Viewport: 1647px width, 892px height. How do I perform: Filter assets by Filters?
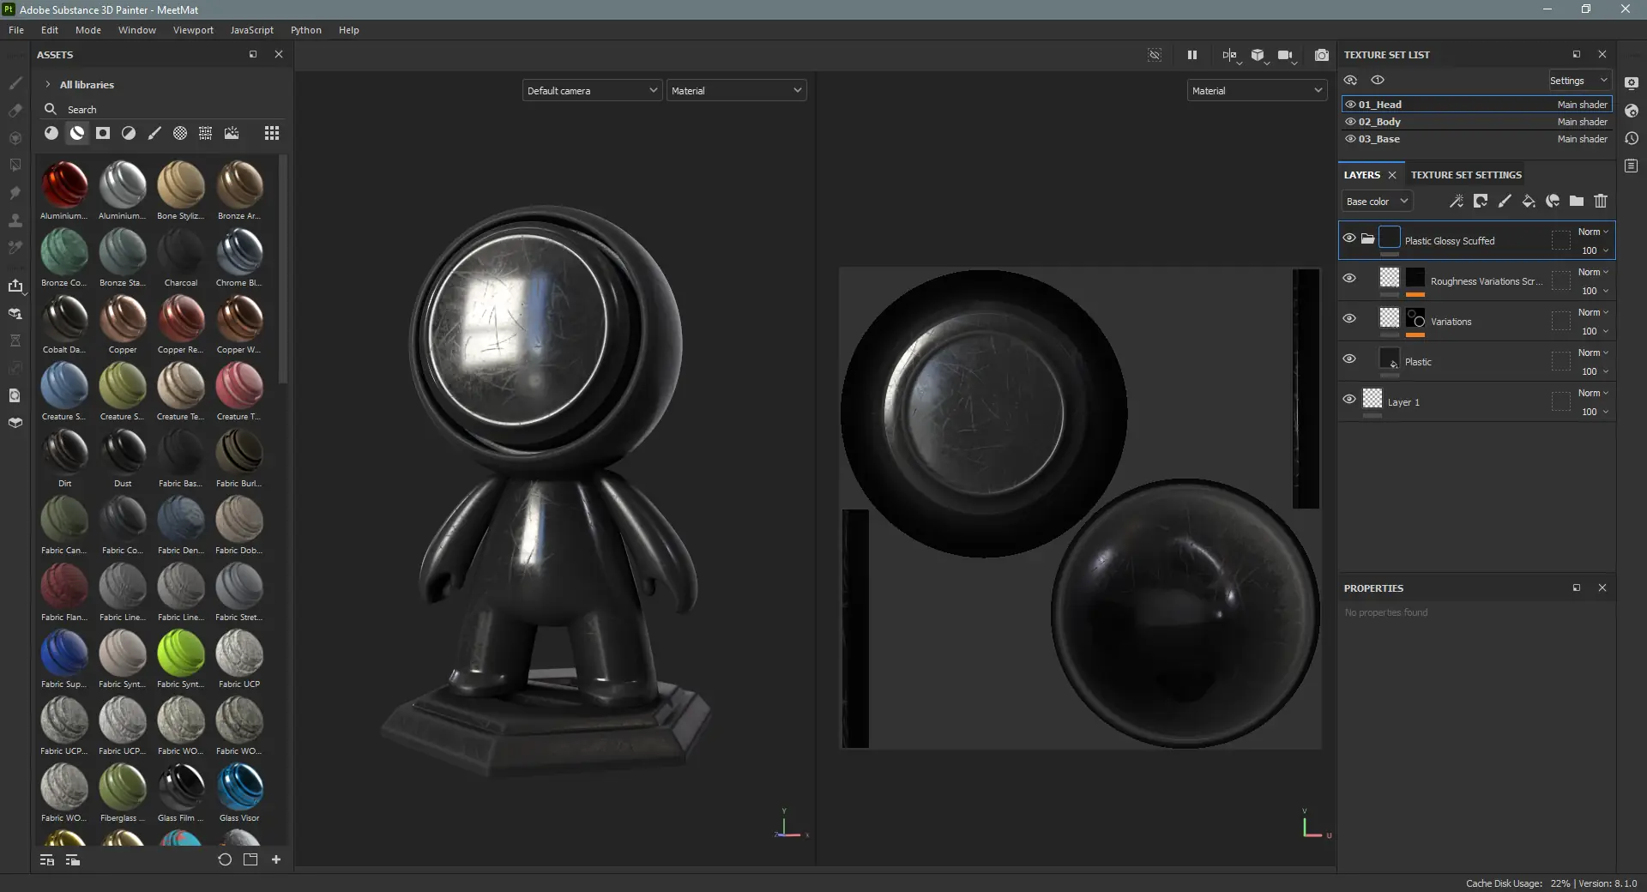(x=129, y=133)
